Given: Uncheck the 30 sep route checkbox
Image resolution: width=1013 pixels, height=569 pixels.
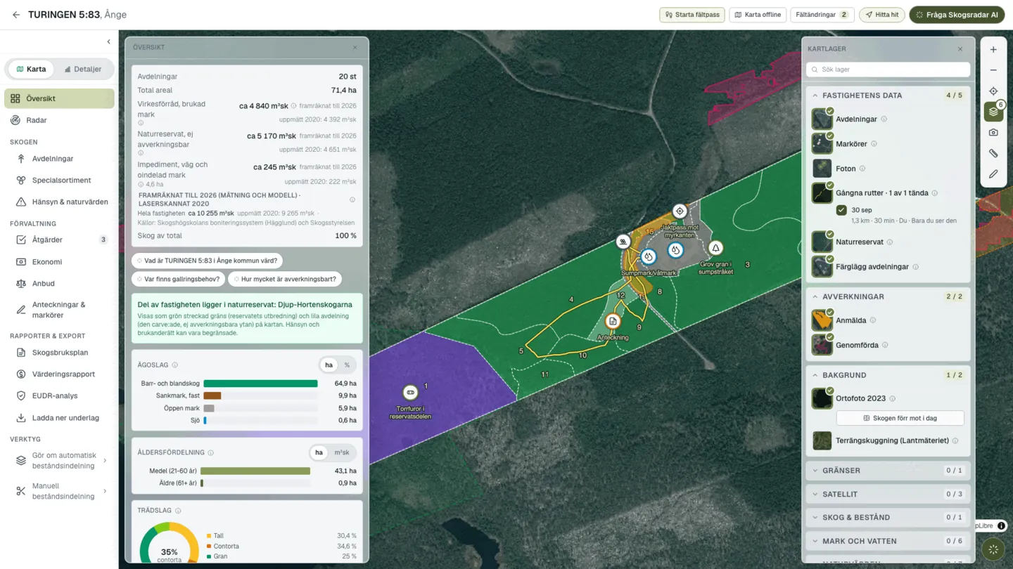Looking at the screenshot, I should coord(841,210).
